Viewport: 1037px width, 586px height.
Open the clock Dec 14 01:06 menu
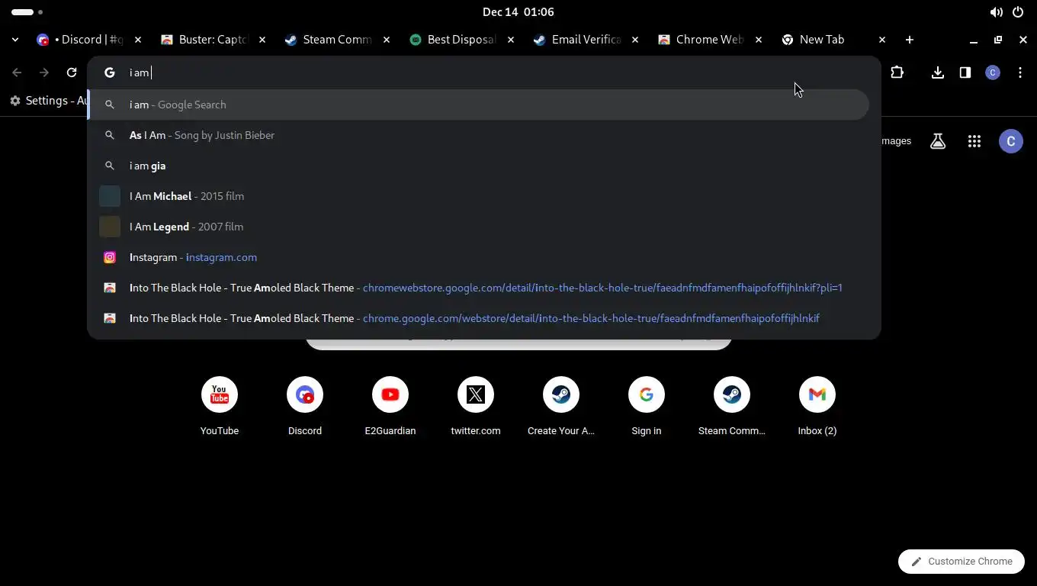(x=518, y=12)
